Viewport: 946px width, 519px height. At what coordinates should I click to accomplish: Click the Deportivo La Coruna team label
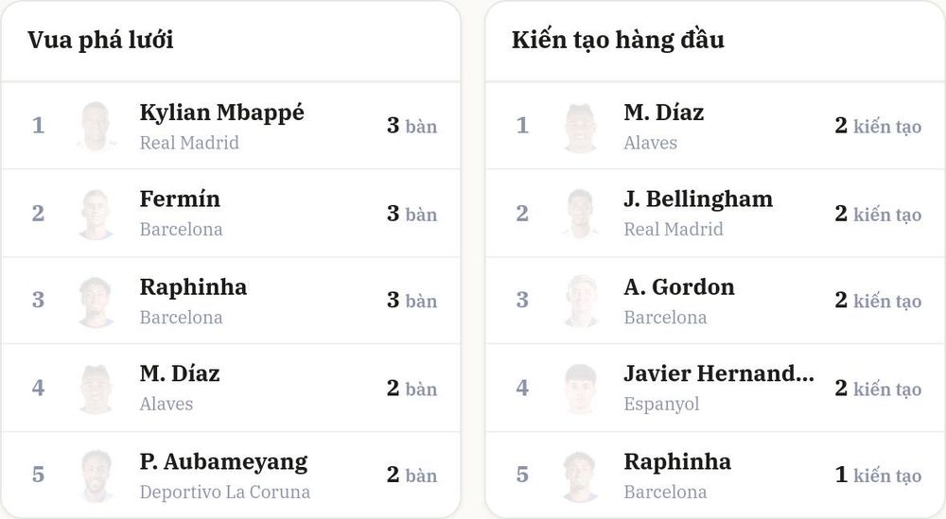[x=225, y=492]
